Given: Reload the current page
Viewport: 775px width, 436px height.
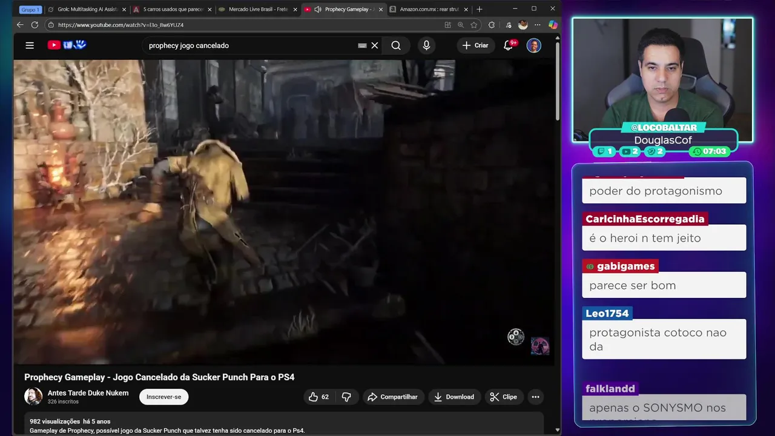Looking at the screenshot, I should 35,25.
